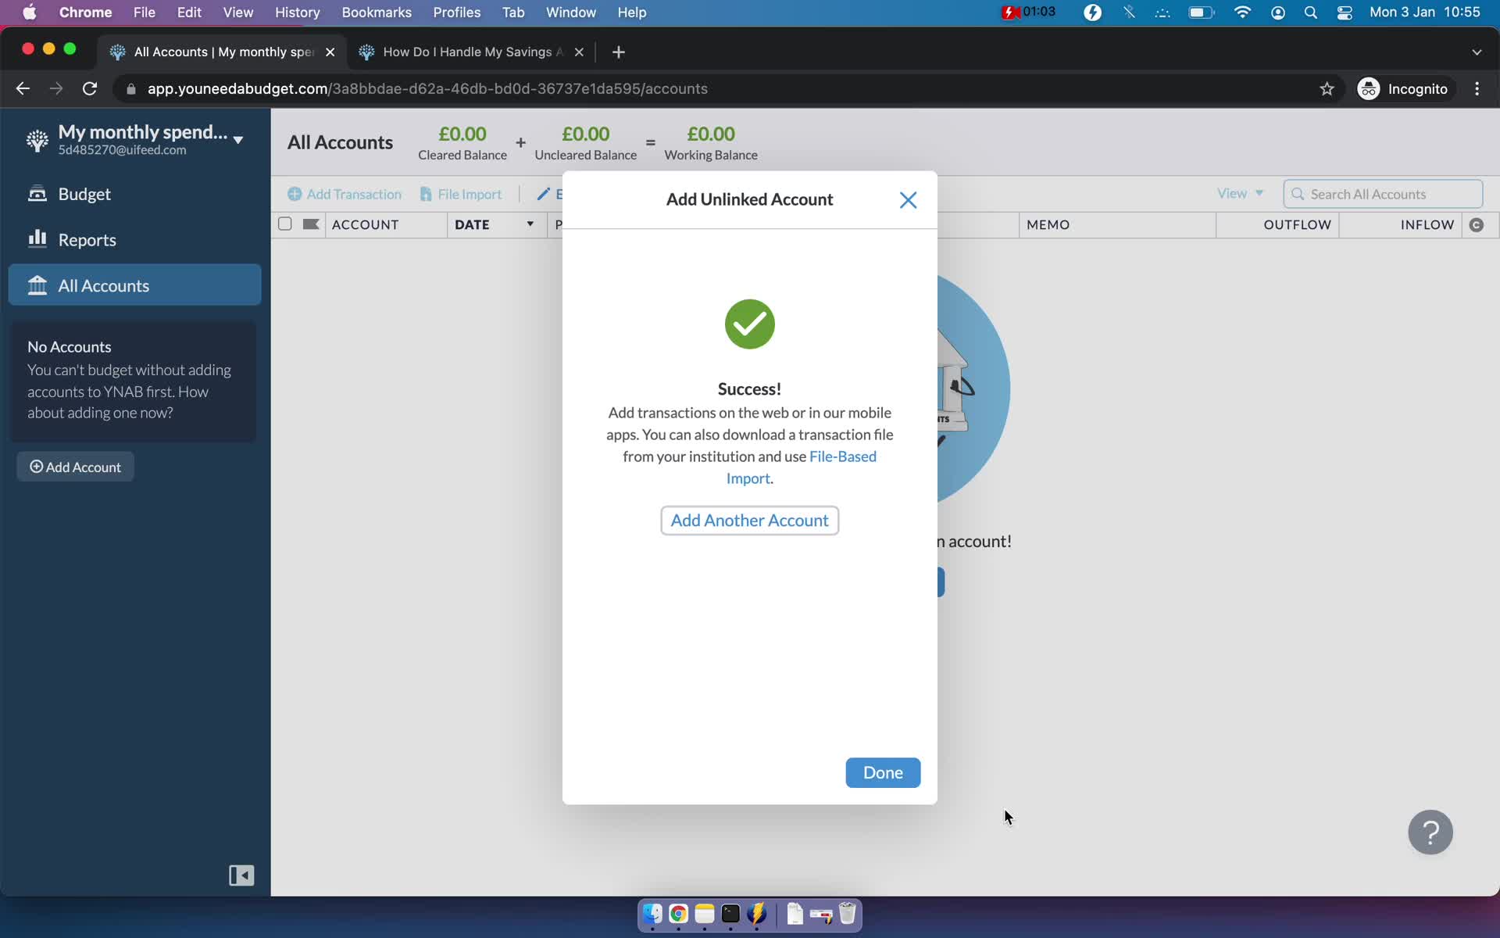Toggle the flag column checkbox
Viewport: 1500px width, 938px height.
click(x=312, y=224)
